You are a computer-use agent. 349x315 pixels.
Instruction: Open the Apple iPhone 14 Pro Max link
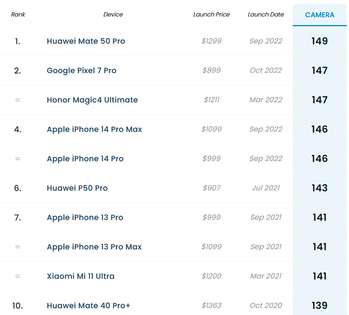click(94, 129)
